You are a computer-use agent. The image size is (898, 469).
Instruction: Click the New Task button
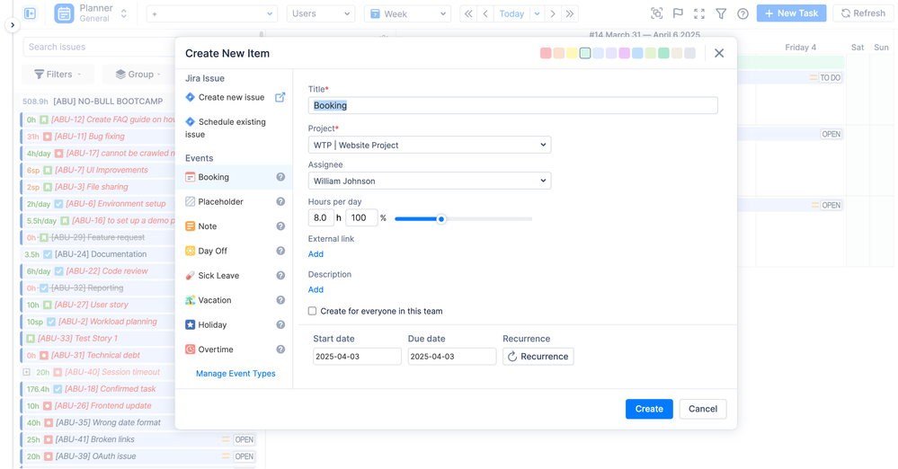(791, 13)
